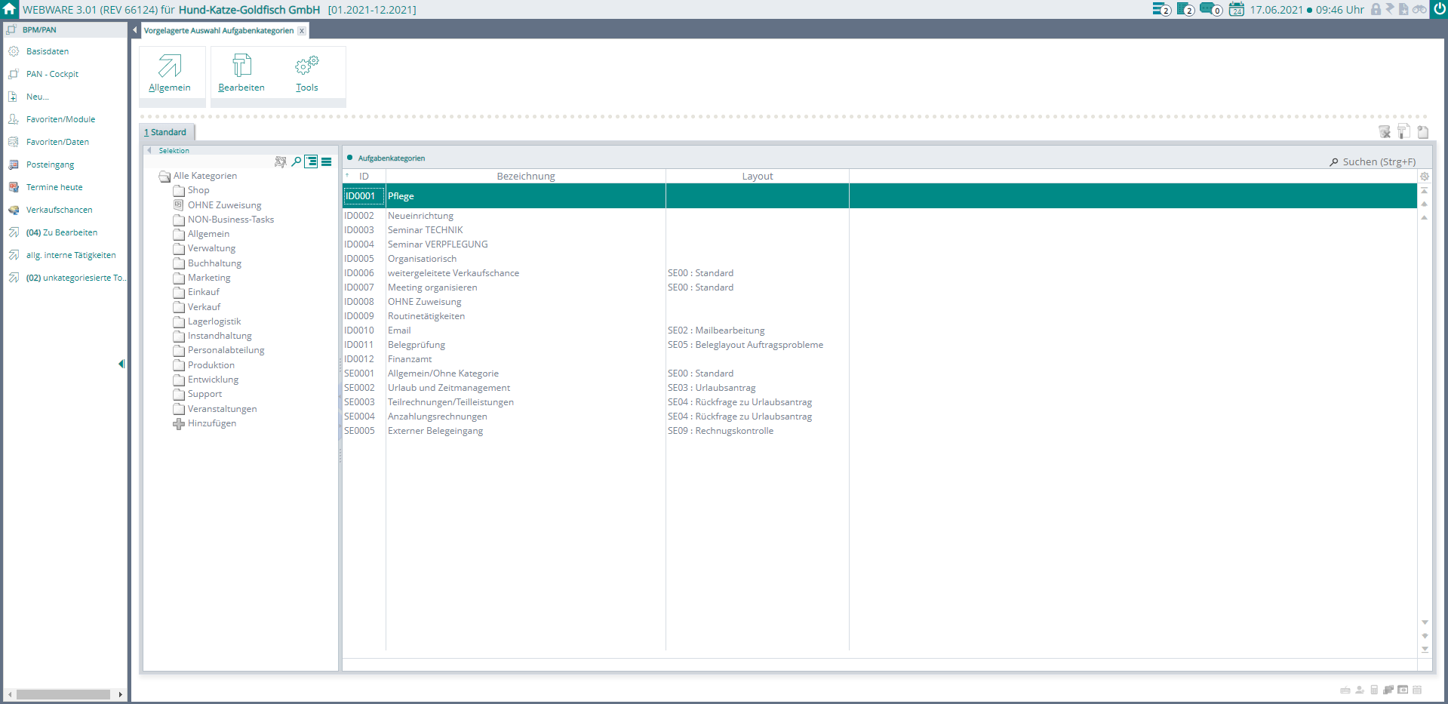Collapse the Selektion panel arrow
Viewport: 1448px width, 704px height.
click(x=149, y=151)
